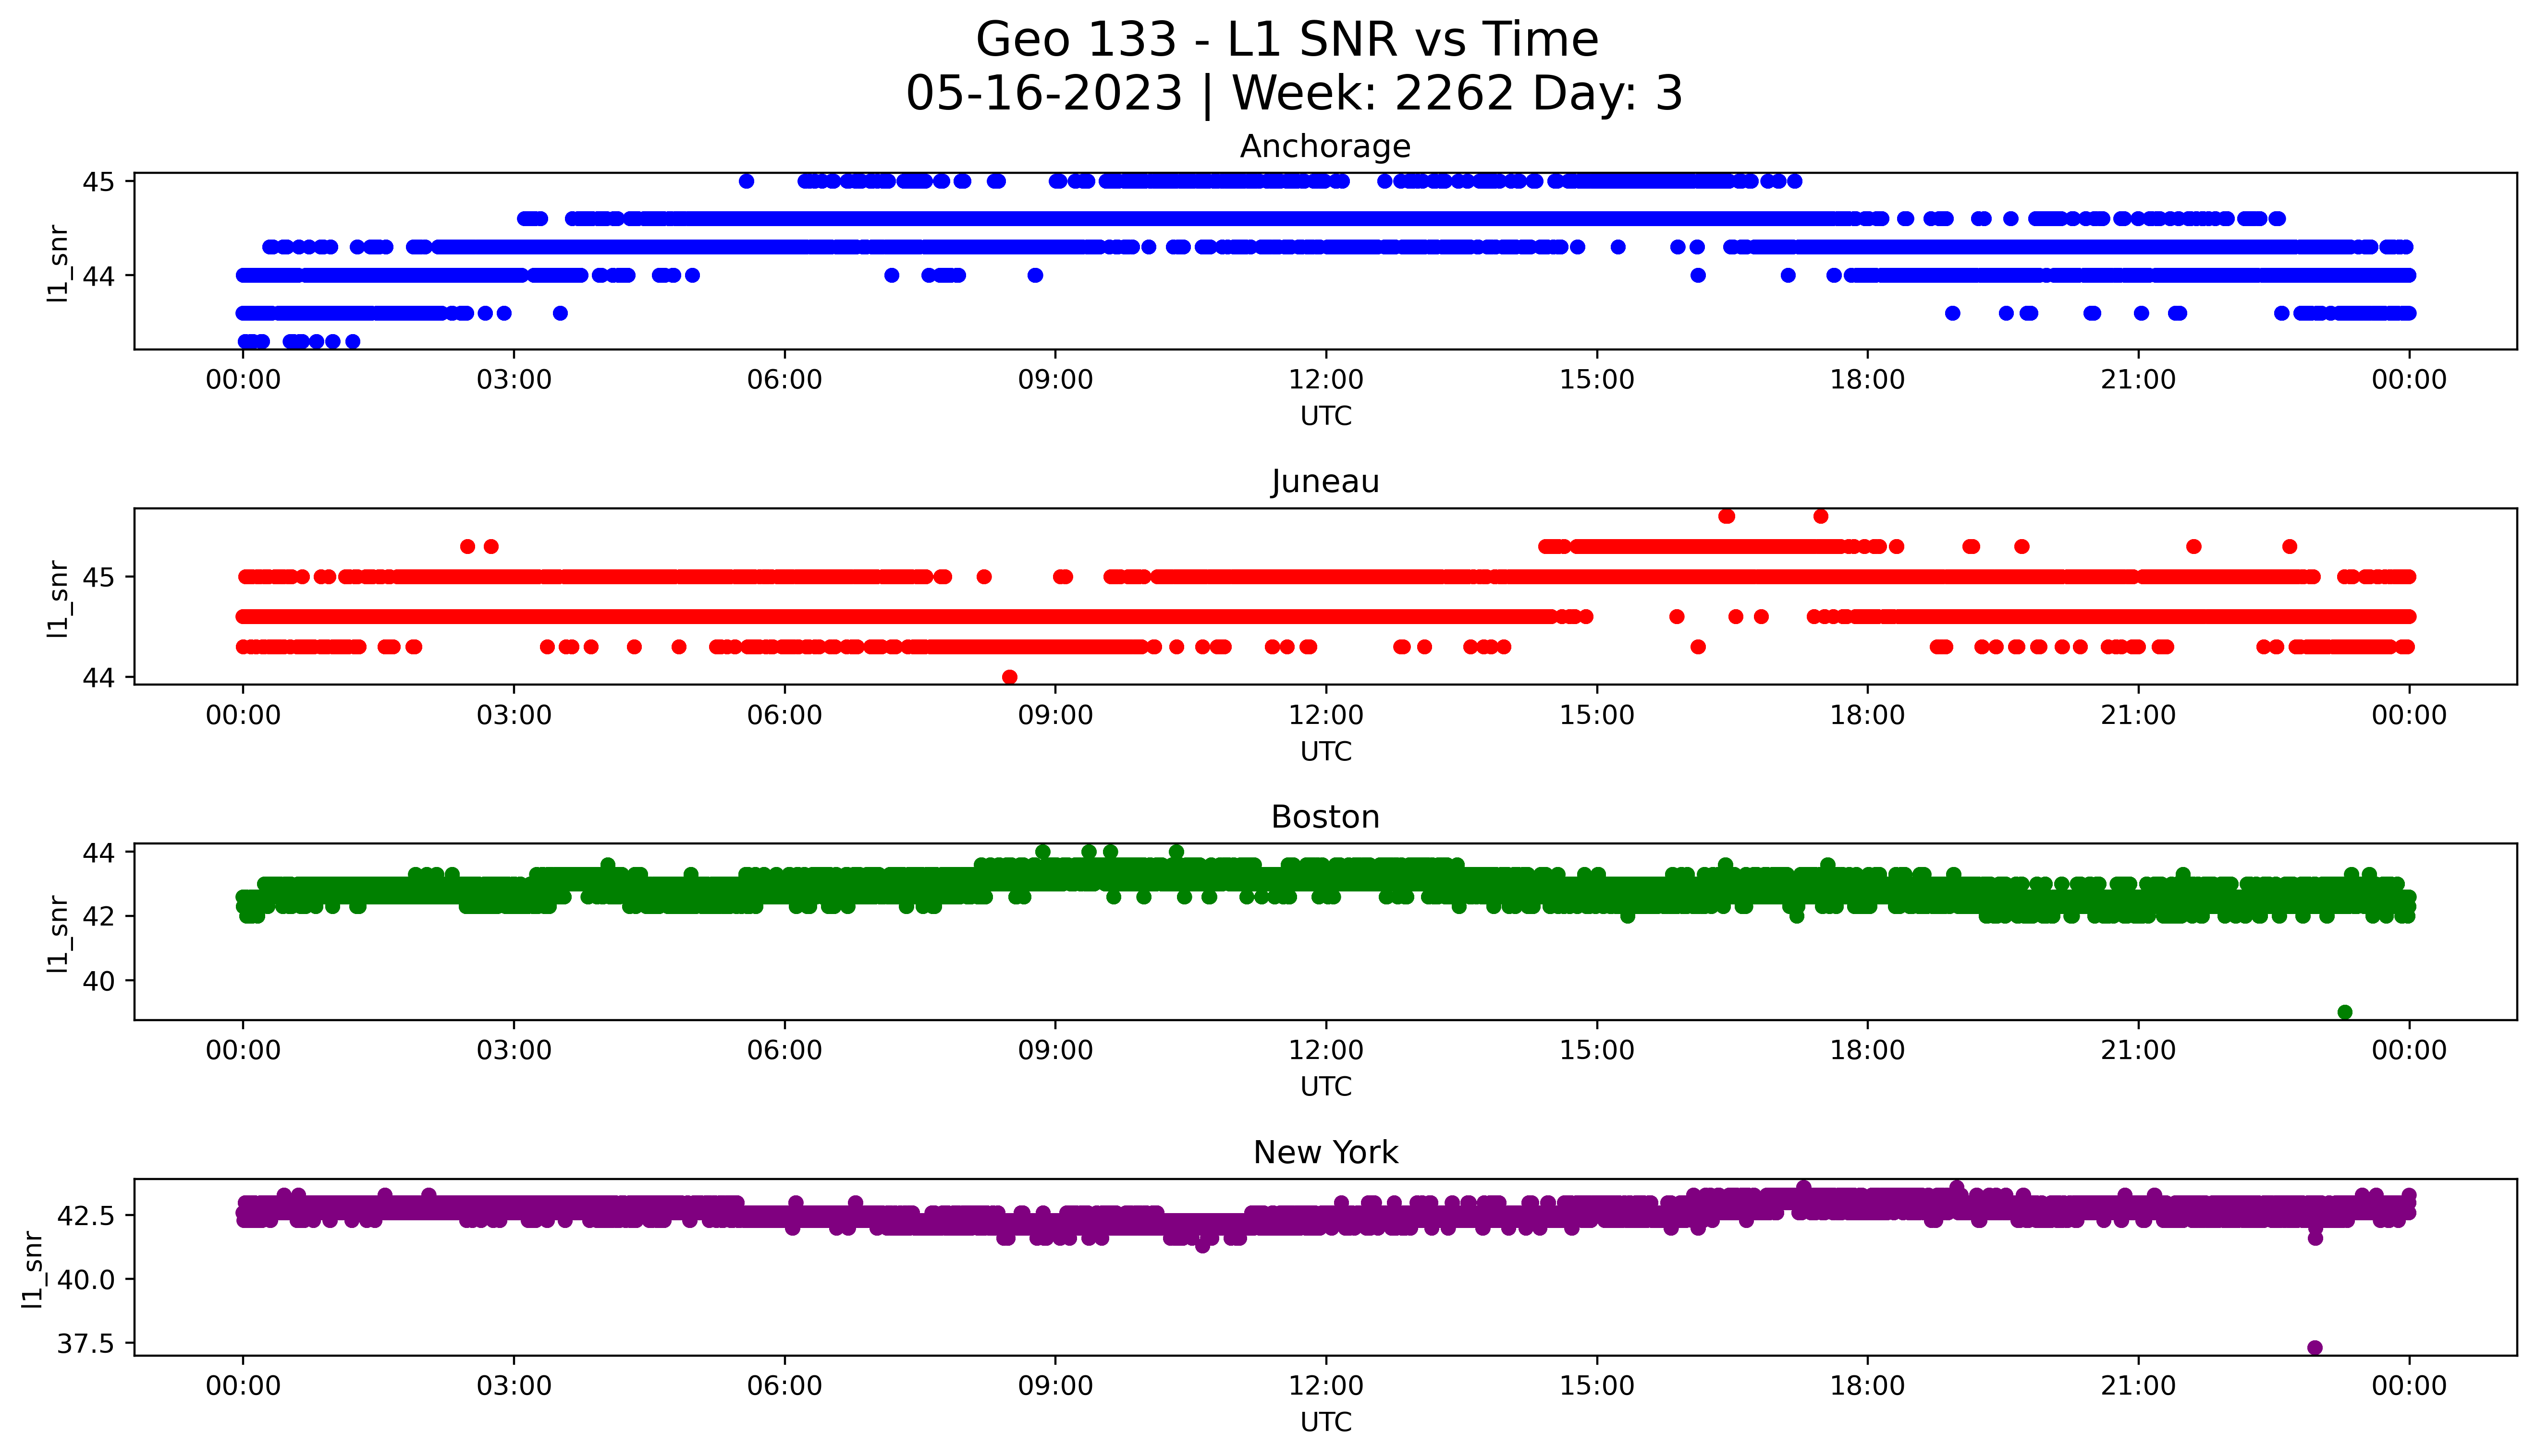Click the '18:00' tick under the Anchorage plot
Image resolution: width=2536 pixels, height=1456 pixels.
pos(1868,380)
